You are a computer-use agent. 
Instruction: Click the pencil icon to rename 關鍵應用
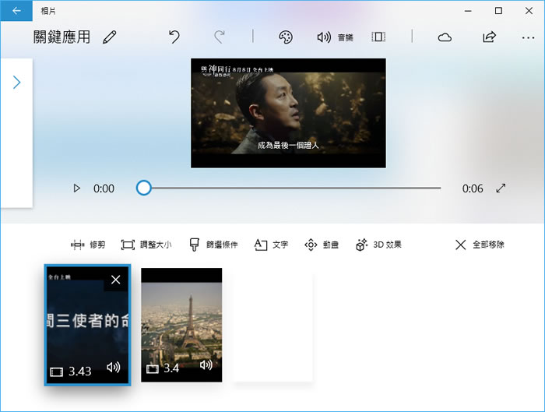(110, 37)
